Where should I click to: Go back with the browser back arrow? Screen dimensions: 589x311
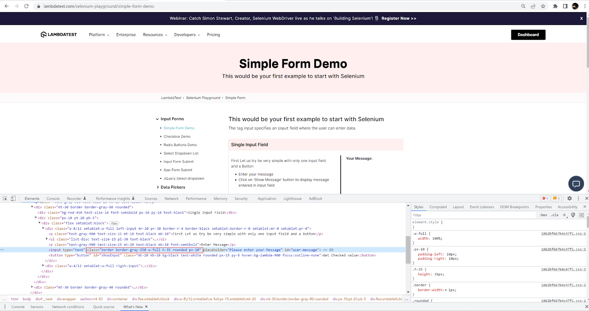tap(6, 6)
